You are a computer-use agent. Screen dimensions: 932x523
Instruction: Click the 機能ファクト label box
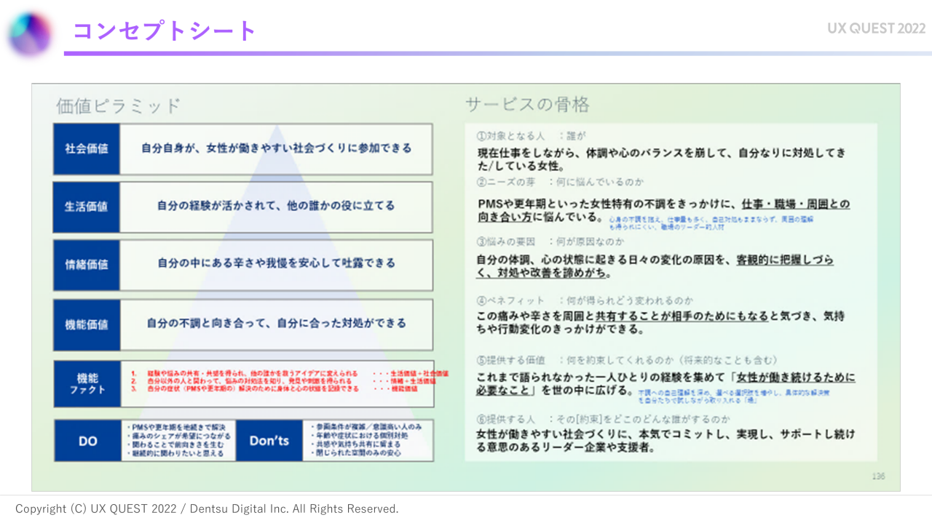[87, 383]
